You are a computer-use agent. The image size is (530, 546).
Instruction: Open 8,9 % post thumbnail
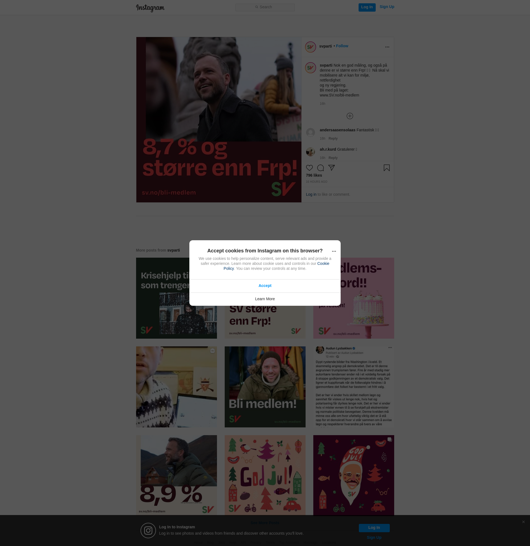176,475
